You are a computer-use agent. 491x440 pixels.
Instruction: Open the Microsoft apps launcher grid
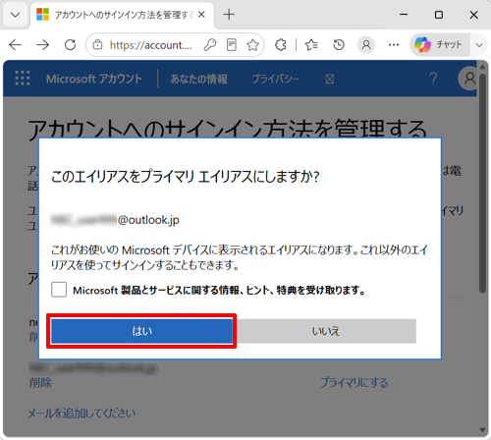pos(23,79)
